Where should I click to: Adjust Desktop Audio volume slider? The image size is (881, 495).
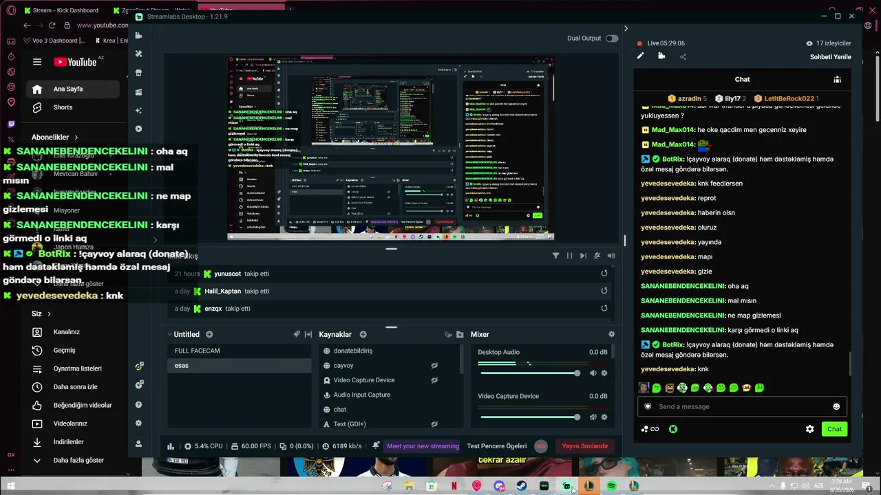[x=530, y=373]
